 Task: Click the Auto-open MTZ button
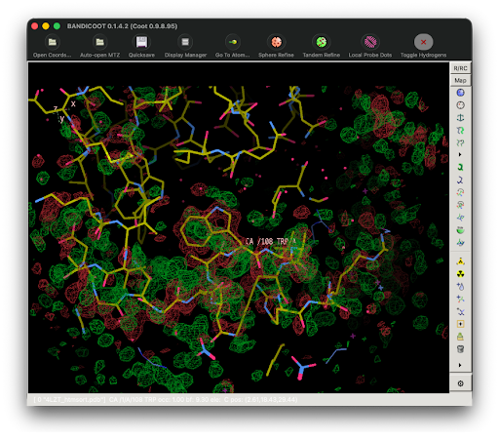point(99,46)
